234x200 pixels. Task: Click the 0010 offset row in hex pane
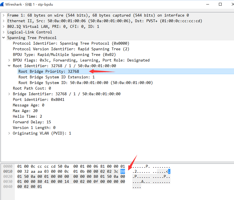click(x=8, y=171)
